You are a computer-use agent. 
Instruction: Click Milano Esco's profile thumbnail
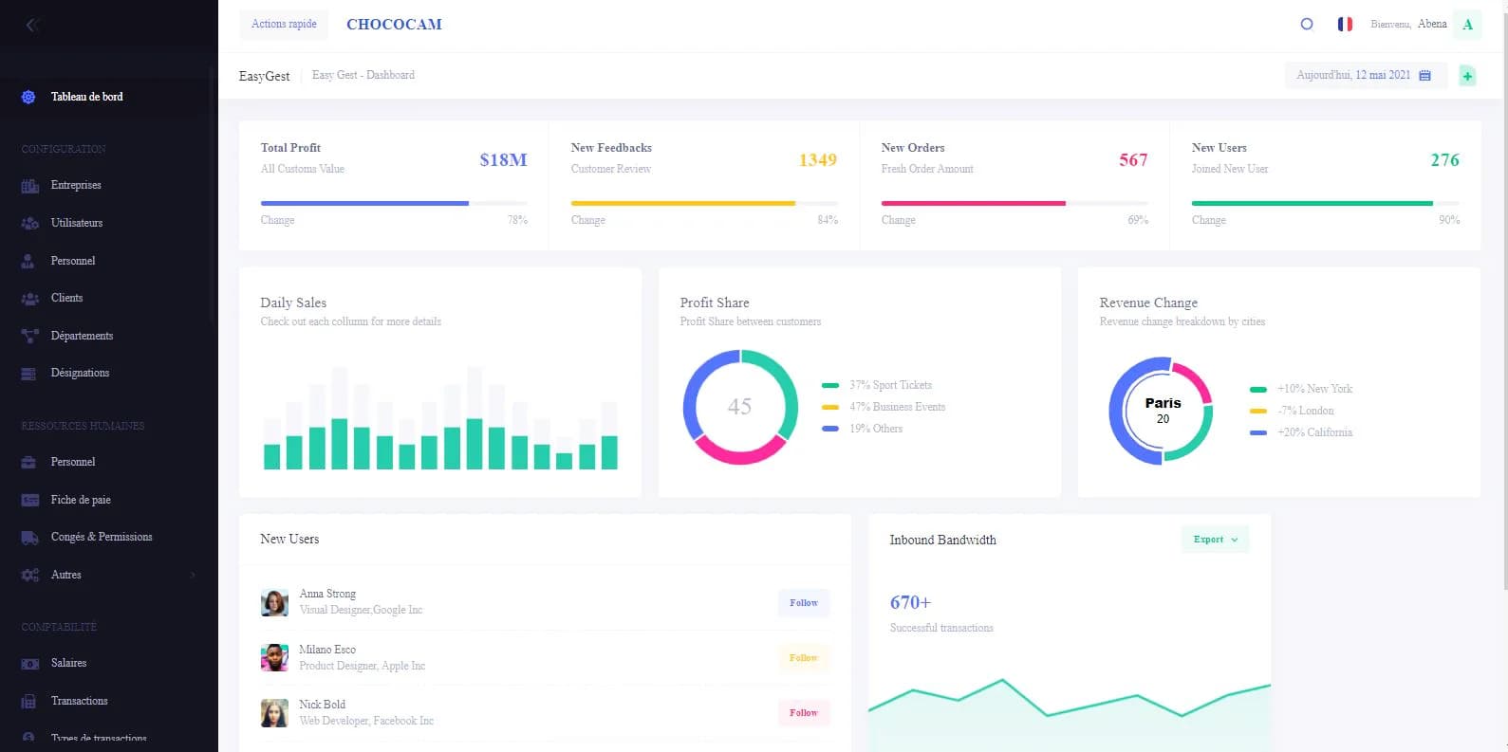tap(274, 658)
